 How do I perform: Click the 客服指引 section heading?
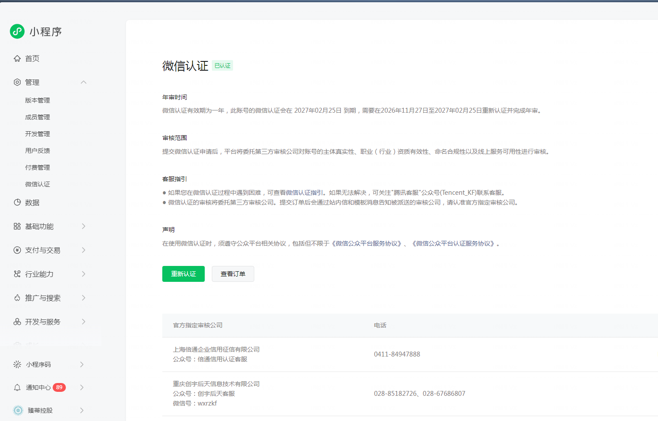[x=175, y=179]
